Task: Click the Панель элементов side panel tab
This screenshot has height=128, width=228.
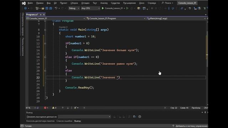Action: (23, 47)
